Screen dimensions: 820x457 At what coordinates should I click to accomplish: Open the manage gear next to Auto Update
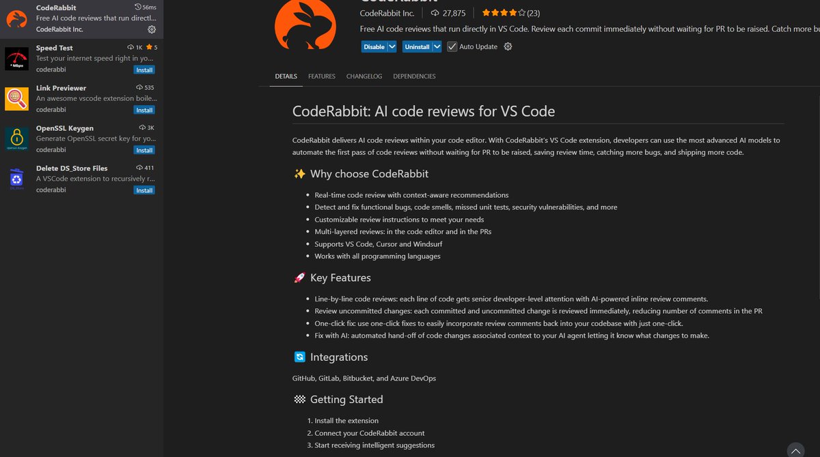(x=508, y=46)
